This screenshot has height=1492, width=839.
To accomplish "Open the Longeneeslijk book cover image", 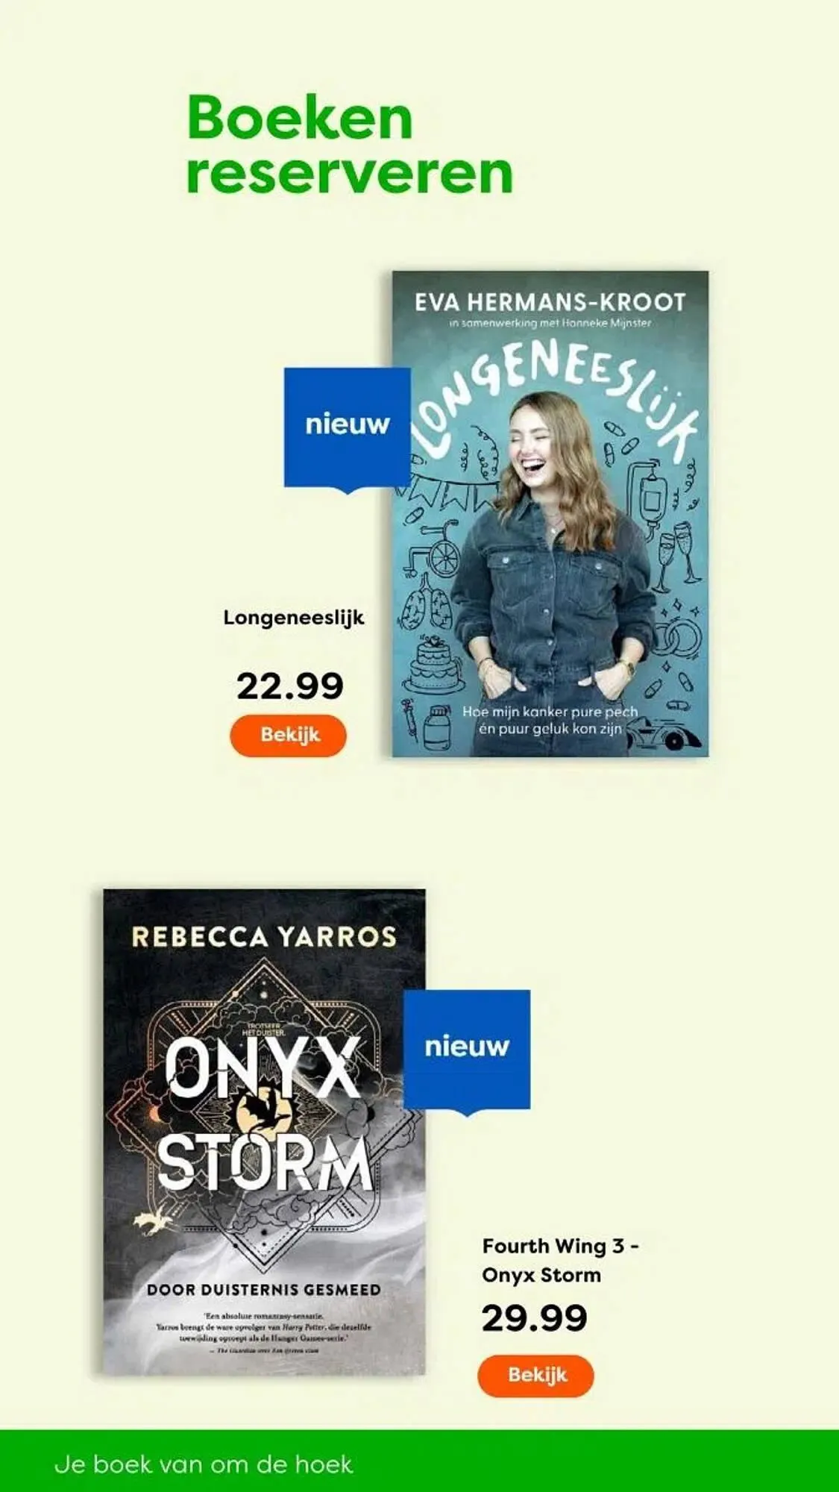I will click(x=550, y=514).
